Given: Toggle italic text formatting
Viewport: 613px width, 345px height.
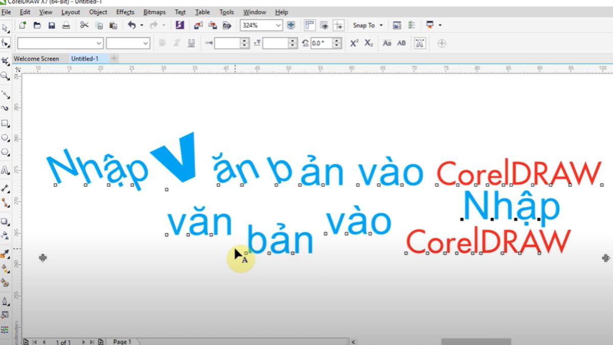Looking at the screenshot, I should tap(177, 43).
